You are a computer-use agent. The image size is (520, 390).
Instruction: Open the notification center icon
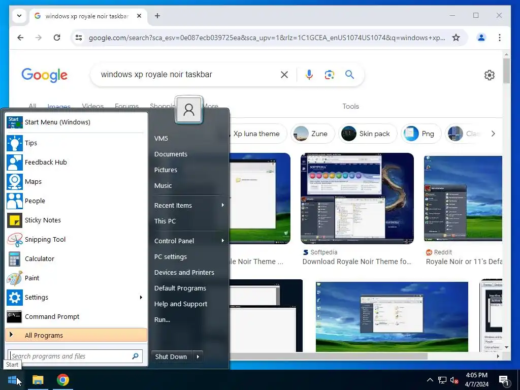click(504, 380)
